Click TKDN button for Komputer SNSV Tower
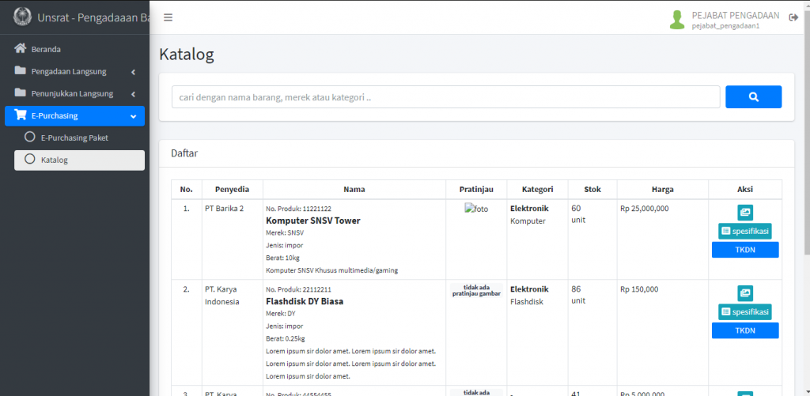Screen dimensions: 810x396 click(745, 250)
